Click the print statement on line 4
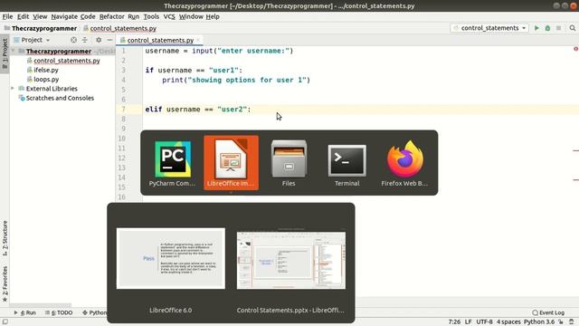Viewport: 579px width, 326px height. coord(236,80)
